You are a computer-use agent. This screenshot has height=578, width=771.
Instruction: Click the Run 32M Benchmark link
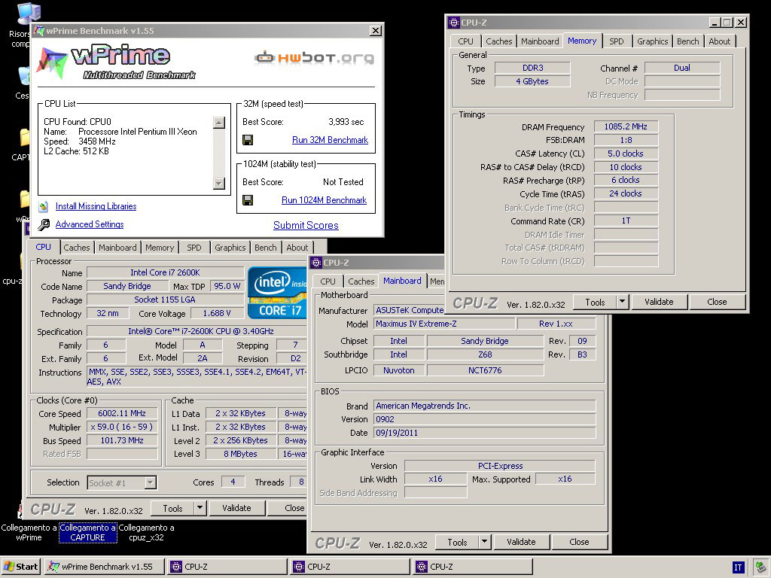coord(330,140)
